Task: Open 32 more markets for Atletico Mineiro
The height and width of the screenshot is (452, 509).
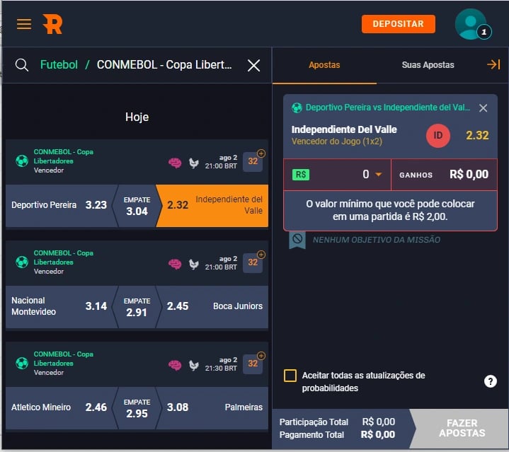Action: coord(253,364)
